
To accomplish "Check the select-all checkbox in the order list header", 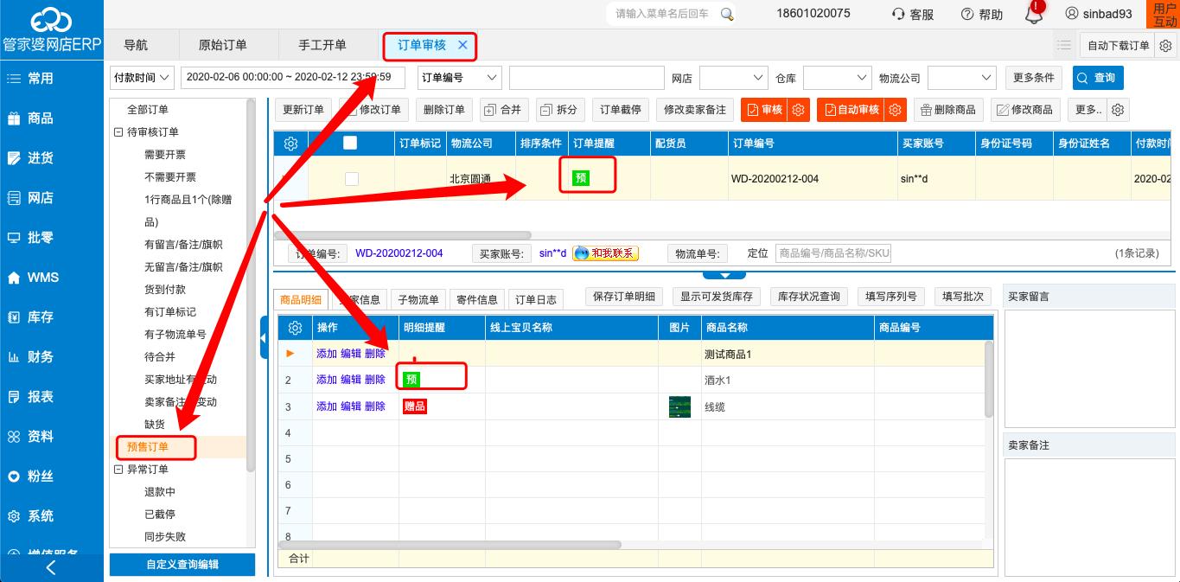I will (349, 143).
